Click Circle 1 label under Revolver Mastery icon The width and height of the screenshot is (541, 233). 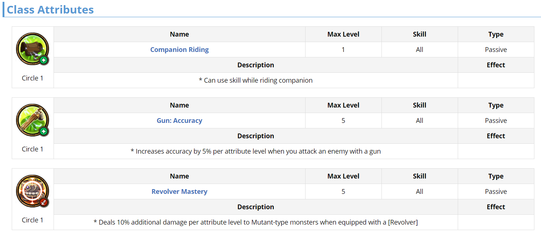33,220
